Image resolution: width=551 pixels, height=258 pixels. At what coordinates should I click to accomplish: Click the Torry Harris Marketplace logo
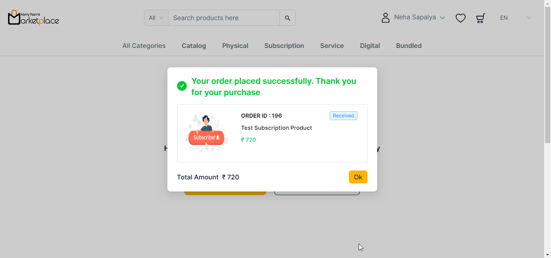click(33, 18)
